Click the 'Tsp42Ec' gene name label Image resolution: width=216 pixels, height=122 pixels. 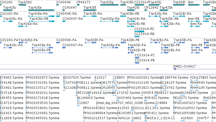pos(10,8)
